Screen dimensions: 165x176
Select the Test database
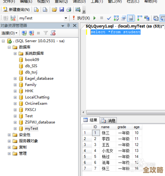[29, 116]
